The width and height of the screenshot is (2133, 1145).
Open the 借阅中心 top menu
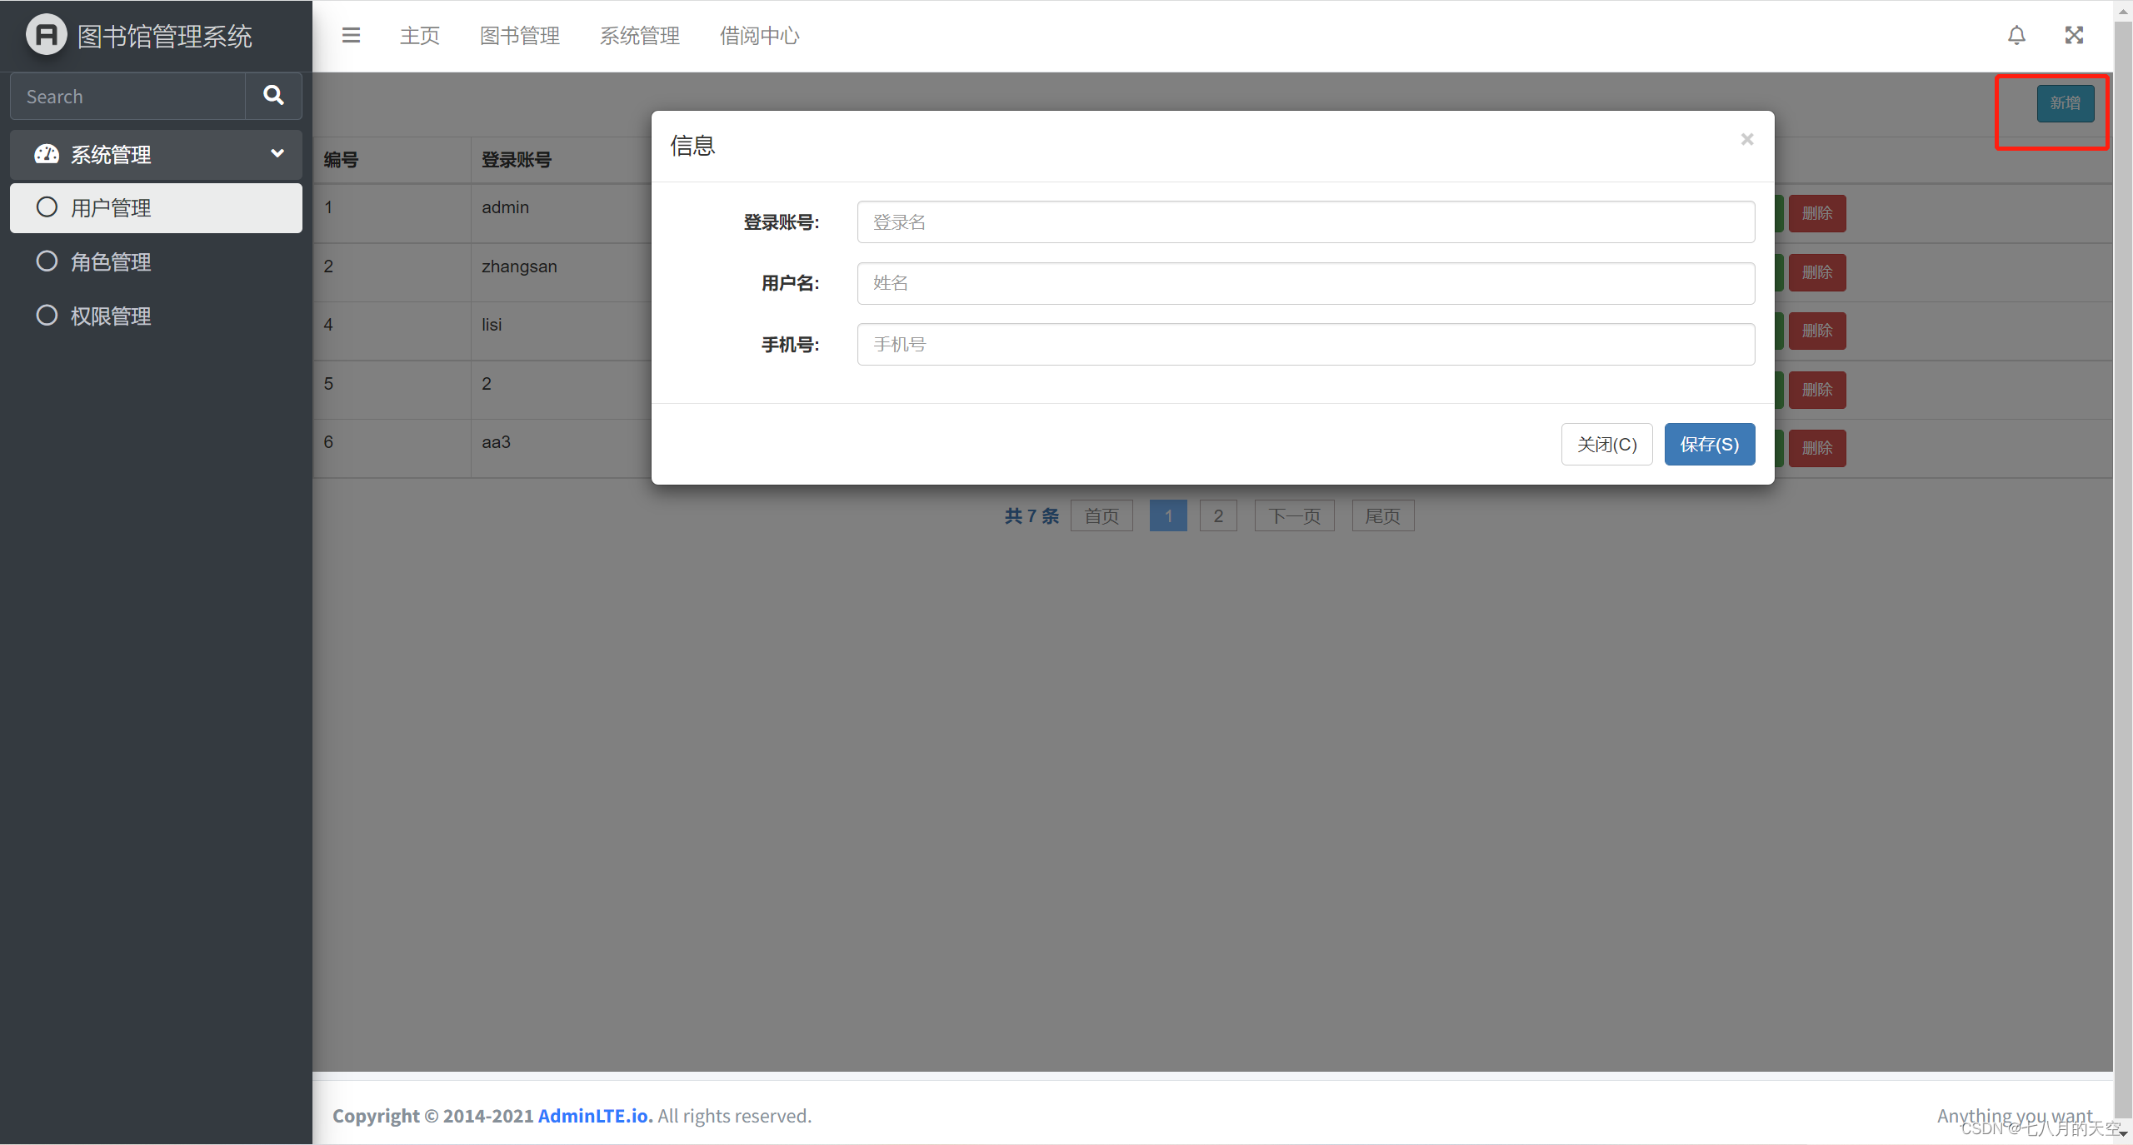coord(759,36)
